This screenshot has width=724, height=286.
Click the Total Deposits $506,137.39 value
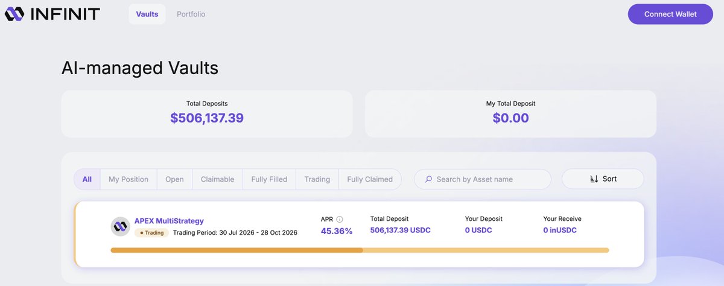[207, 118]
